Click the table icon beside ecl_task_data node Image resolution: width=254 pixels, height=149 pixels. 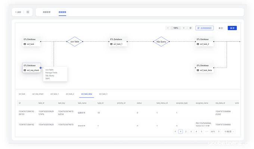(x=198, y=70)
